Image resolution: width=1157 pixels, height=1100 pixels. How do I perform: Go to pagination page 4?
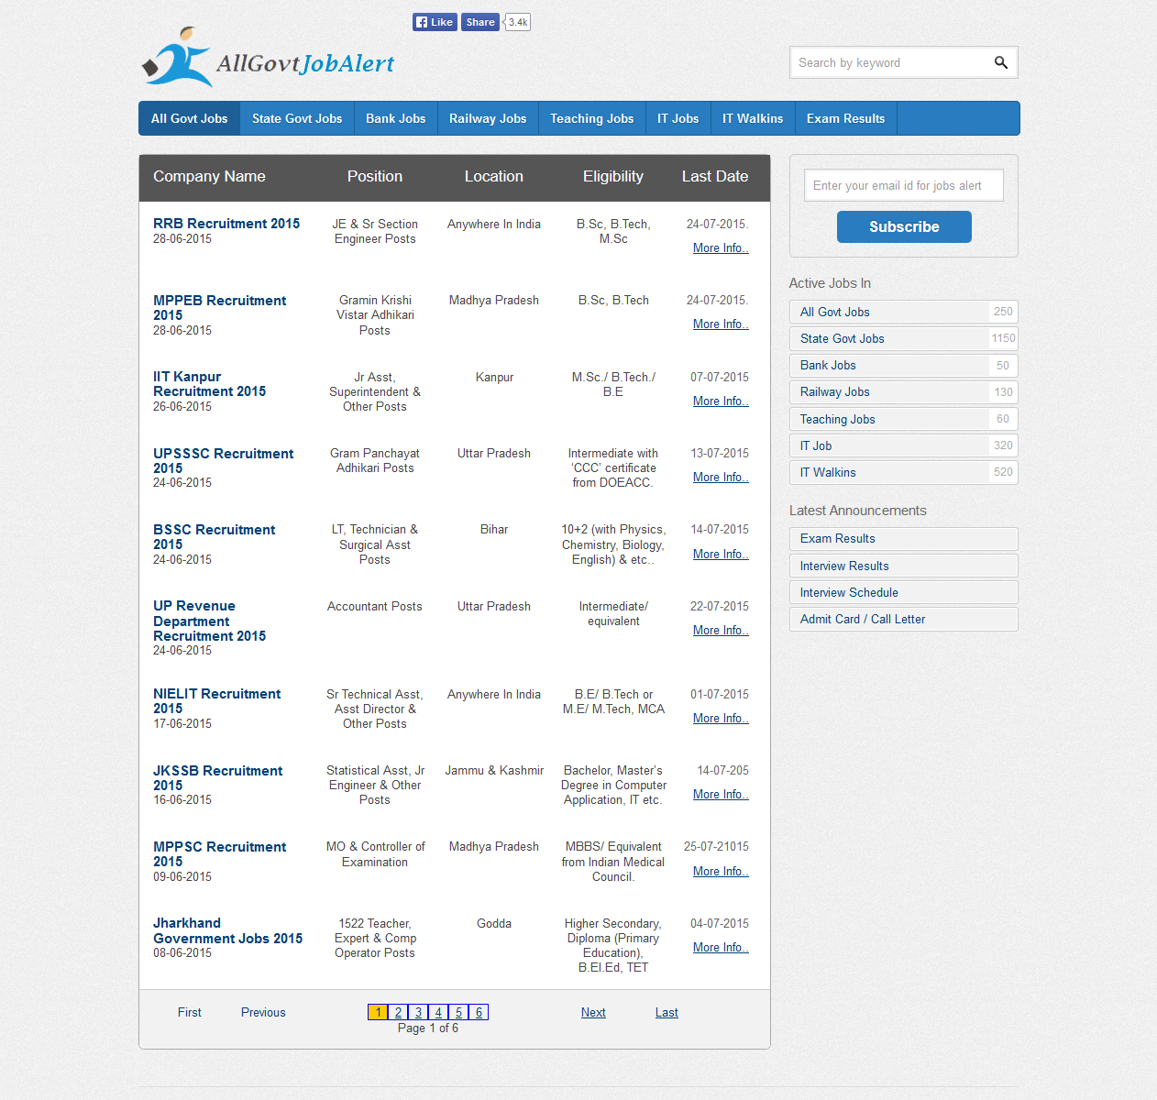click(x=438, y=1012)
